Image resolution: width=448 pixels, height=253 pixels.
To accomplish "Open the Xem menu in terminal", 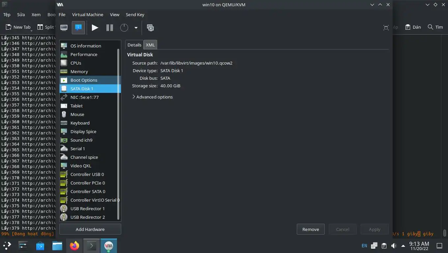I will click(x=36, y=14).
